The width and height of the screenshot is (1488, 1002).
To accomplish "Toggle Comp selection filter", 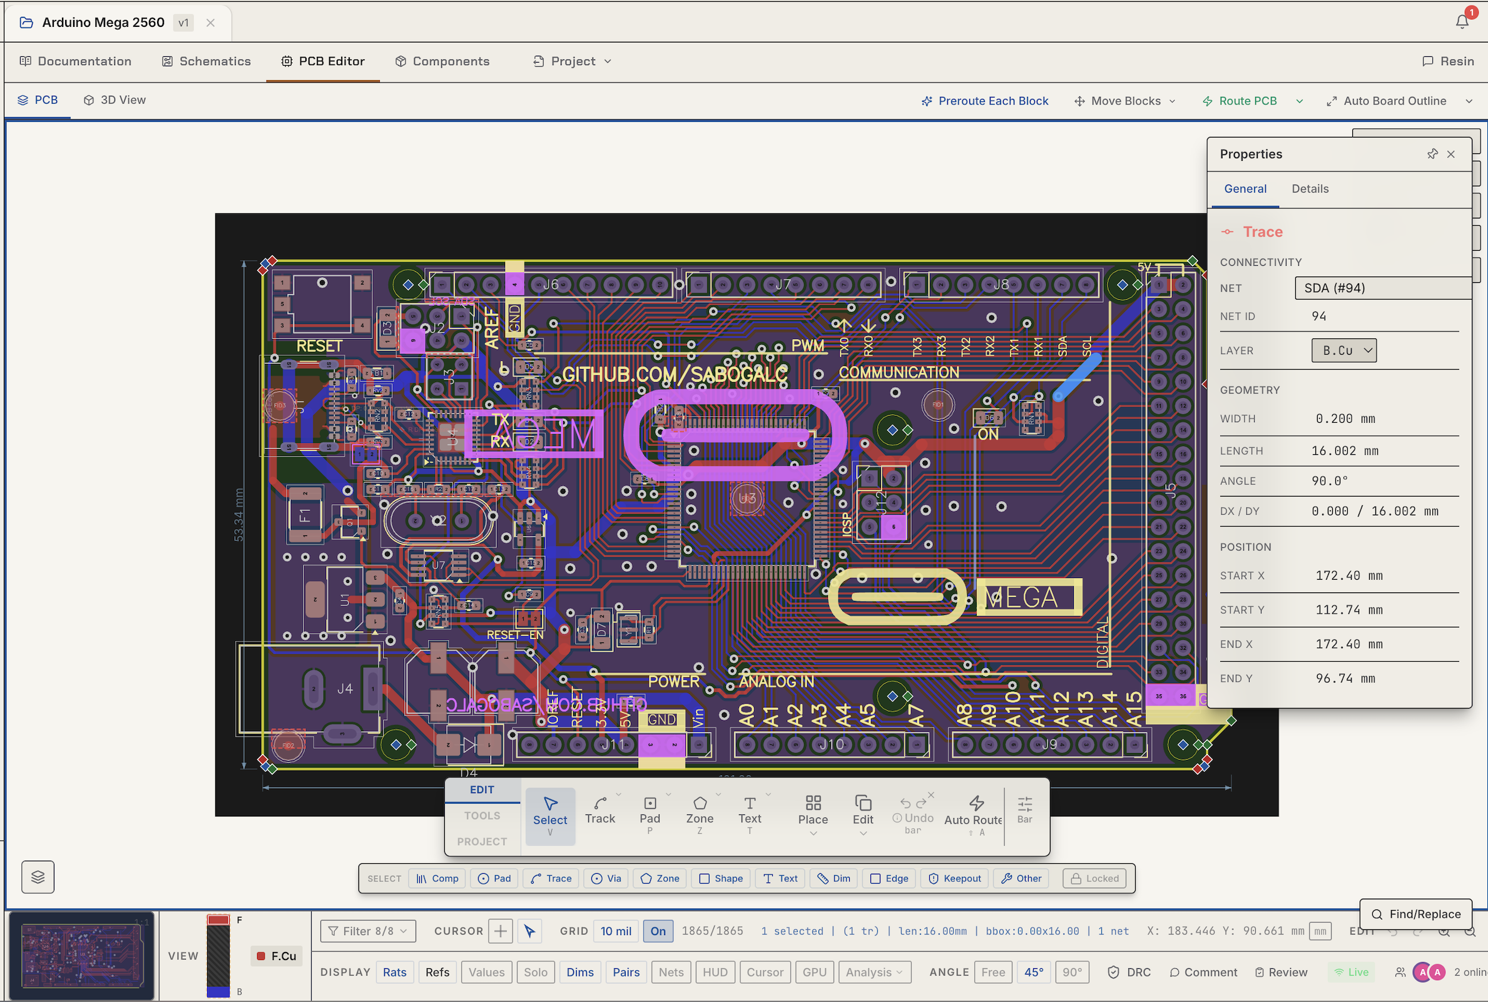I will point(437,879).
